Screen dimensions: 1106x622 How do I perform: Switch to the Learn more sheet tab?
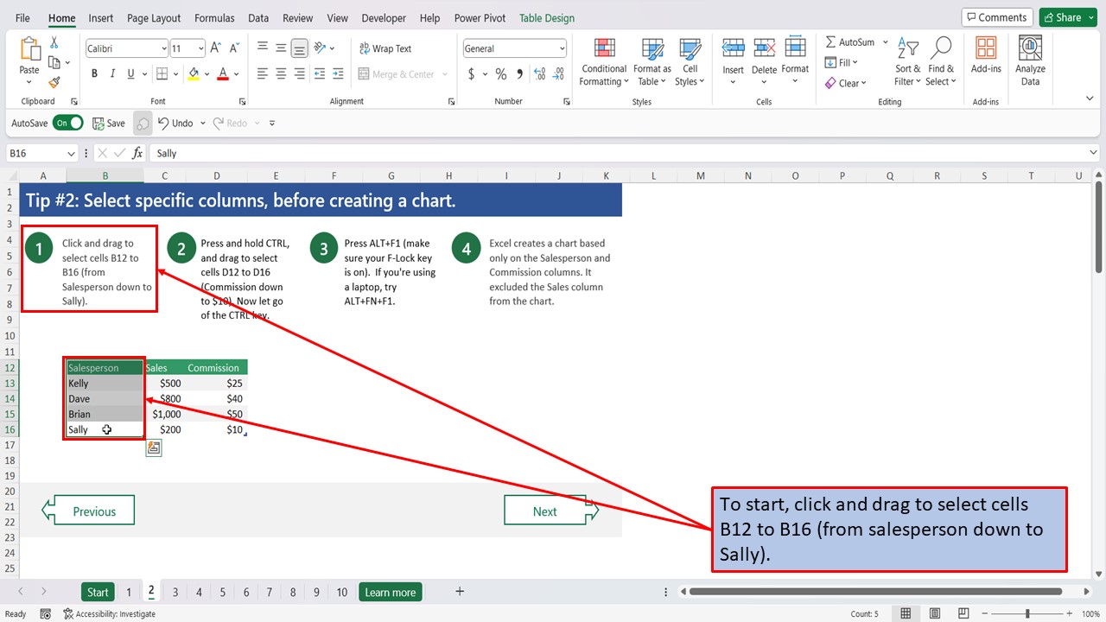(x=390, y=592)
